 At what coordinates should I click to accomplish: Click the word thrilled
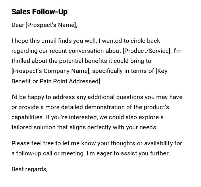coord(21,61)
